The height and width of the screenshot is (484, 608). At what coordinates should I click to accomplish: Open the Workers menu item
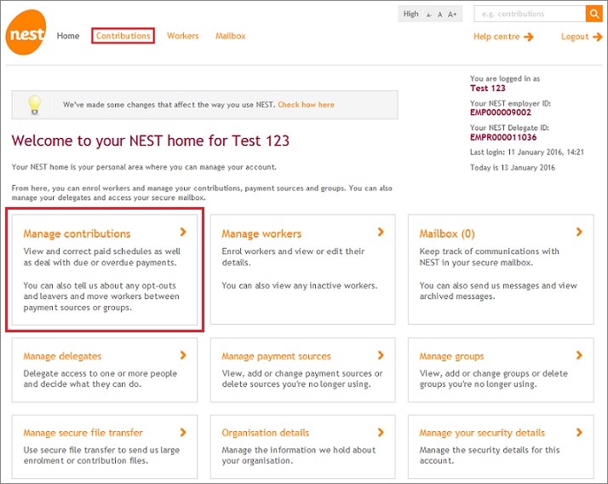coord(182,36)
